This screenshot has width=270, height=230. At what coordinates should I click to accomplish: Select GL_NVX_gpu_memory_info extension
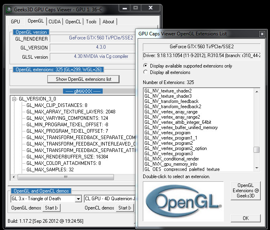(x=171, y=164)
